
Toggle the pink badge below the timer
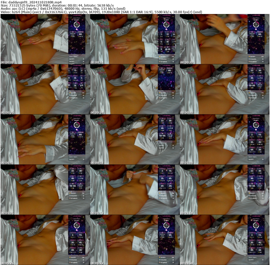[166, 29]
